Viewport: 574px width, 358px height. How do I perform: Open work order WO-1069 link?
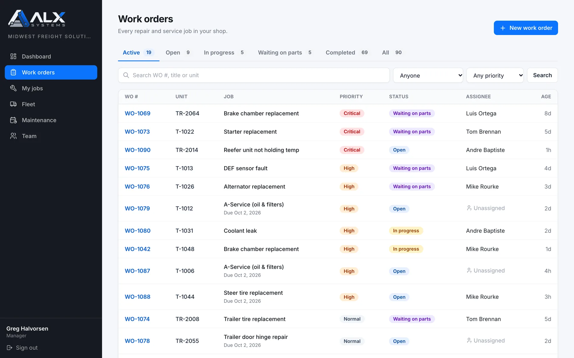[x=137, y=113]
